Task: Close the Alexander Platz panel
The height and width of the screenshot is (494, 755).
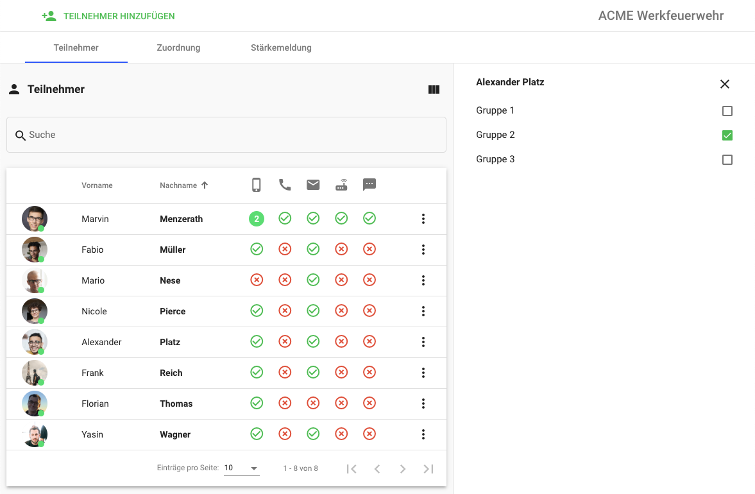Action: point(725,84)
